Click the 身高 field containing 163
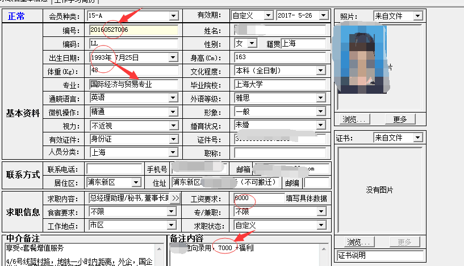The height and width of the screenshot is (266, 464). click(x=280, y=57)
